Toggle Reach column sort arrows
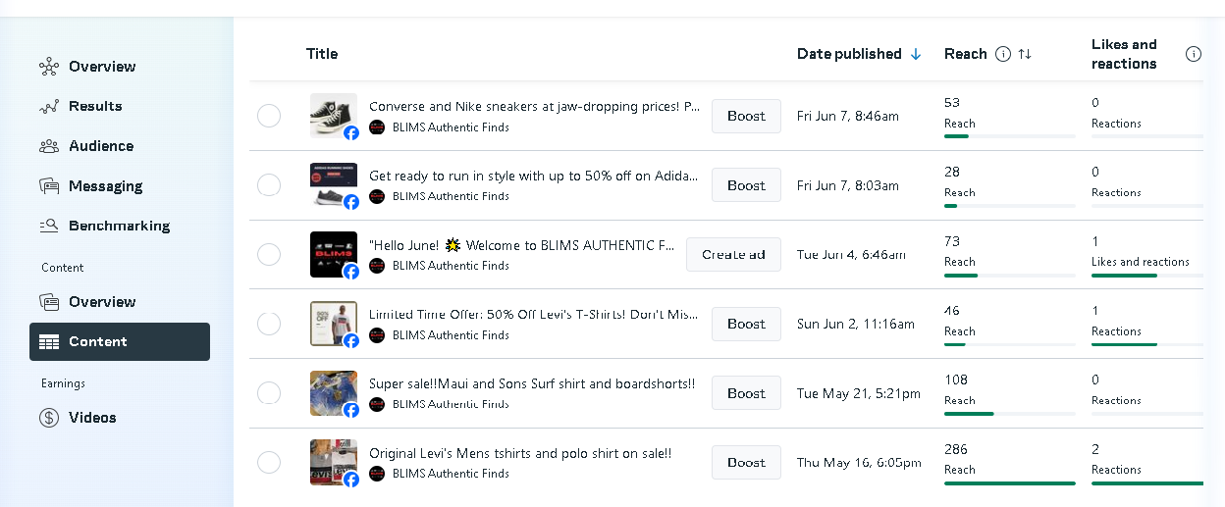1225x507 pixels. 1025,54
